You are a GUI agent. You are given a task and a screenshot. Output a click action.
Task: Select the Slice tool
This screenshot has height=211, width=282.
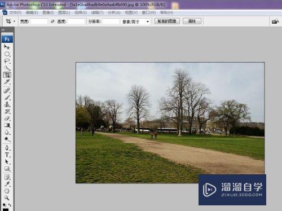pyautogui.click(x=7, y=82)
